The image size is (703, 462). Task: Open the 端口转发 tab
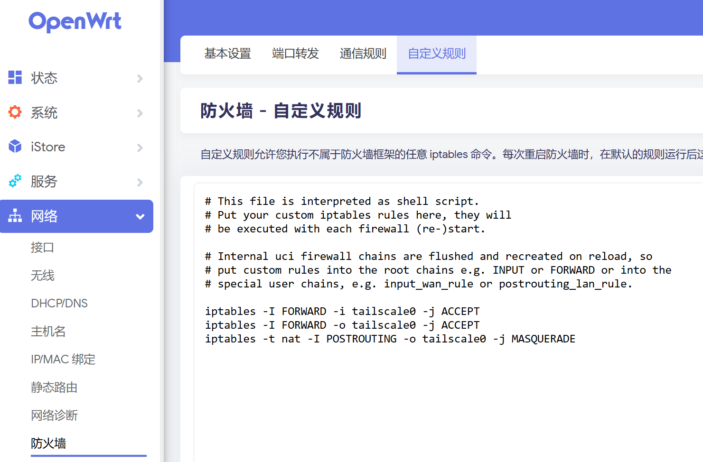[x=295, y=54]
